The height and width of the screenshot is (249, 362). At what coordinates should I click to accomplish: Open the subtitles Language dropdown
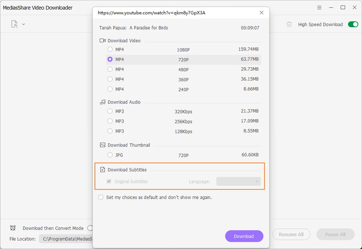pos(238,181)
